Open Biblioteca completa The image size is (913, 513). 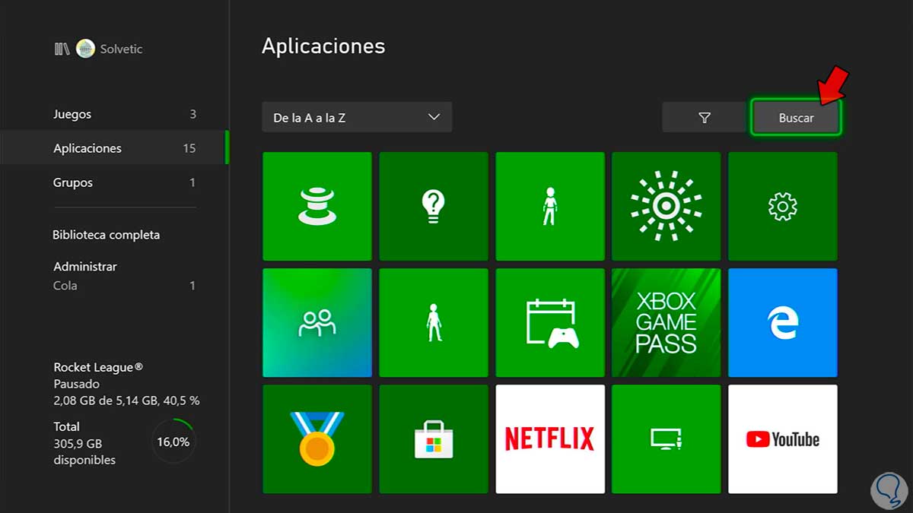(107, 235)
